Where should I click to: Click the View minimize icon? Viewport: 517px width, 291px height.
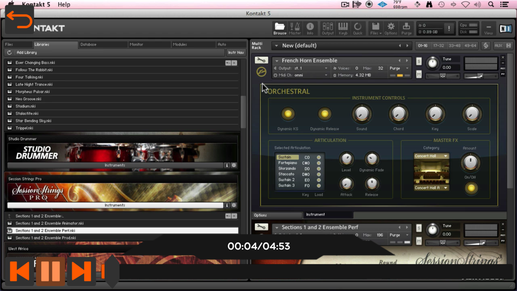coord(489,28)
